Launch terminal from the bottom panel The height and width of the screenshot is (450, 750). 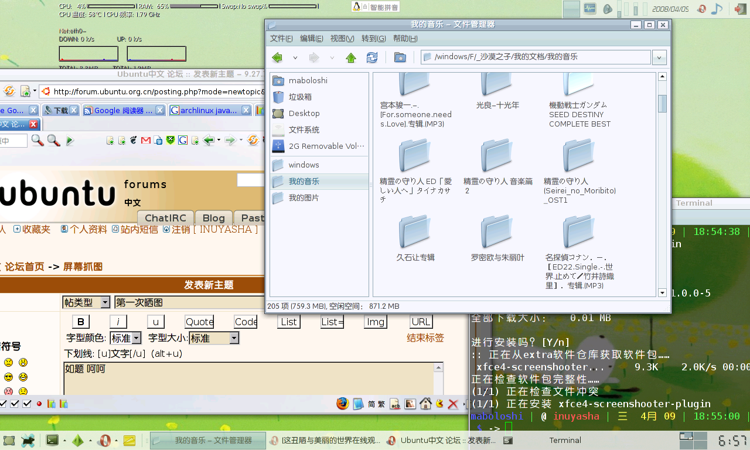(52, 440)
